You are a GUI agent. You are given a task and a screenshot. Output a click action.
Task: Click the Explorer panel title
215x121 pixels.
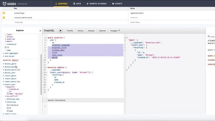coord(20,31)
